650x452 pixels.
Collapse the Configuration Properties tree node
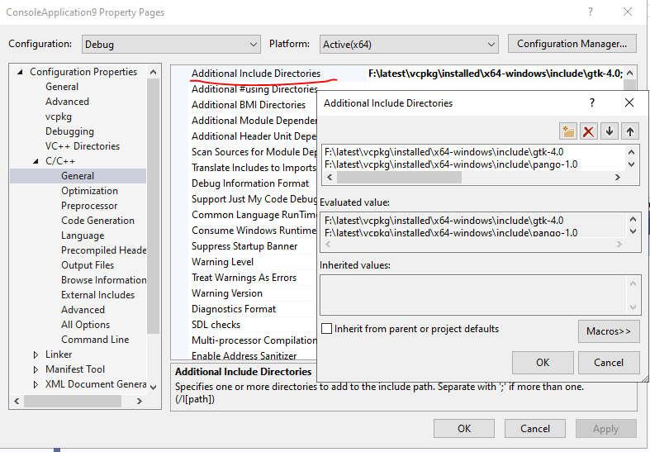20,72
